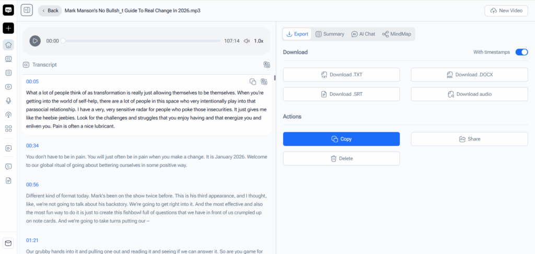Click the translate icon in the Transcript header
The image size is (535, 254).
pos(267,65)
